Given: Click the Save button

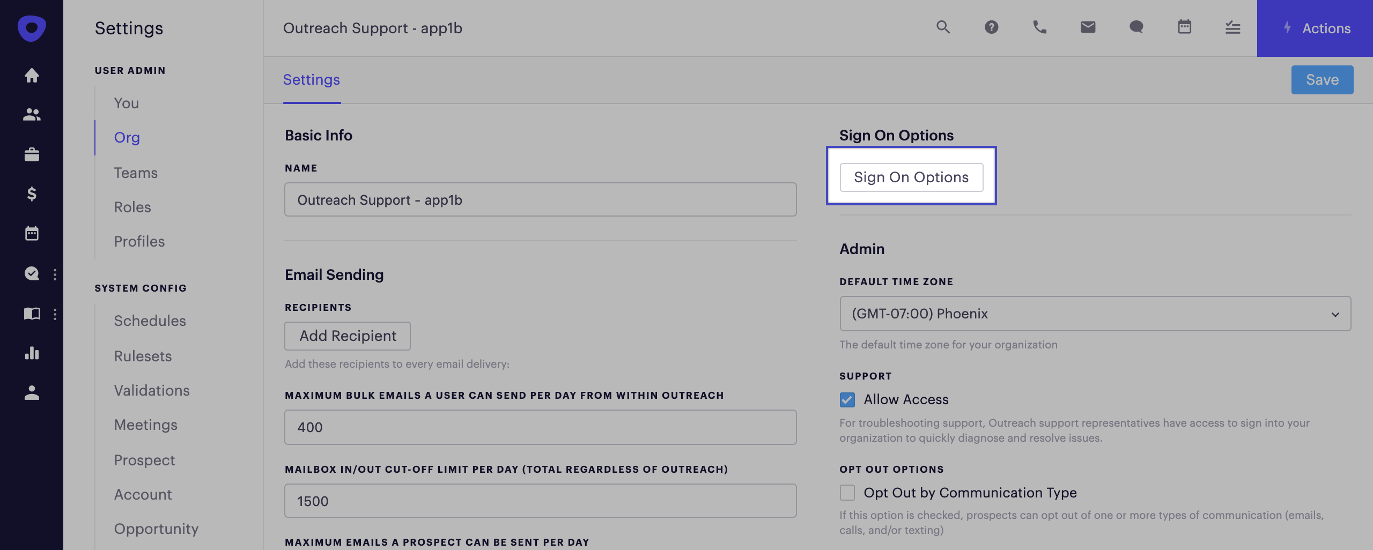Looking at the screenshot, I should coord(1322,80).
